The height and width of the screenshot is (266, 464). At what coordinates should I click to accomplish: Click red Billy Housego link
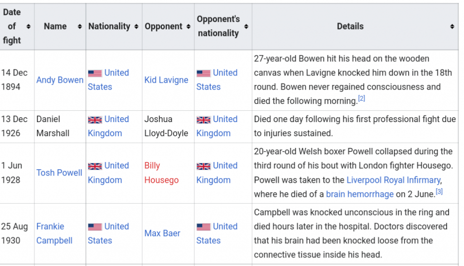click(162, 173)
